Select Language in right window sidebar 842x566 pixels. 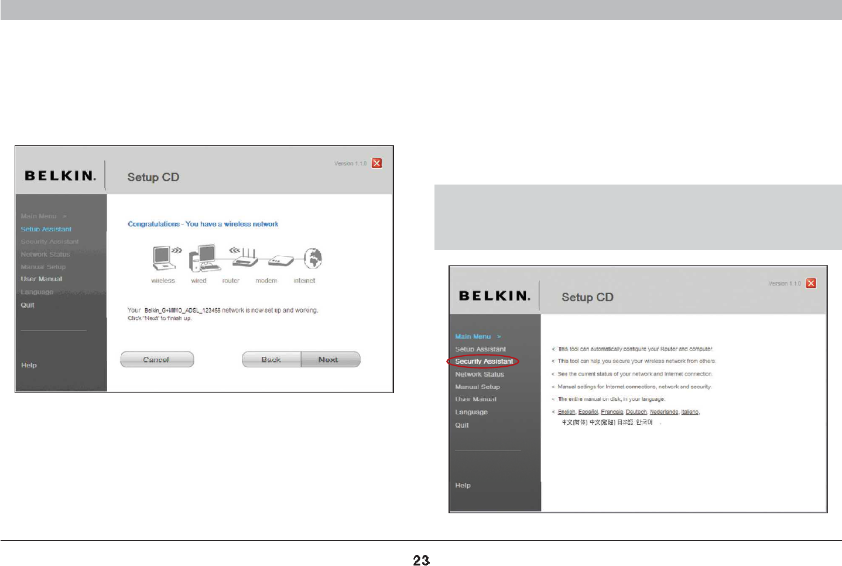coord(471,412)
